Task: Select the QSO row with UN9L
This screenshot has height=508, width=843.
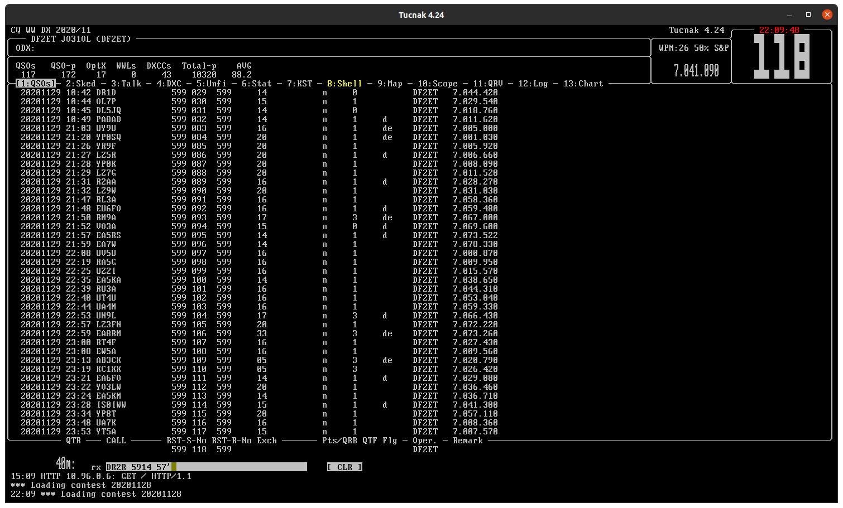Action: [259, 316]
